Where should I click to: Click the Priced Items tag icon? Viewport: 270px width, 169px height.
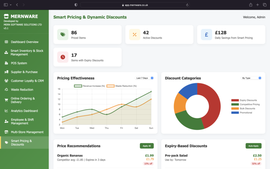coord(63,35)
